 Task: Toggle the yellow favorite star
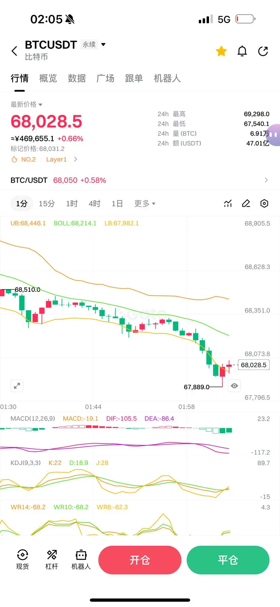click(221, 51)
